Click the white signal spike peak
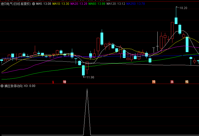 click(87, 89)
